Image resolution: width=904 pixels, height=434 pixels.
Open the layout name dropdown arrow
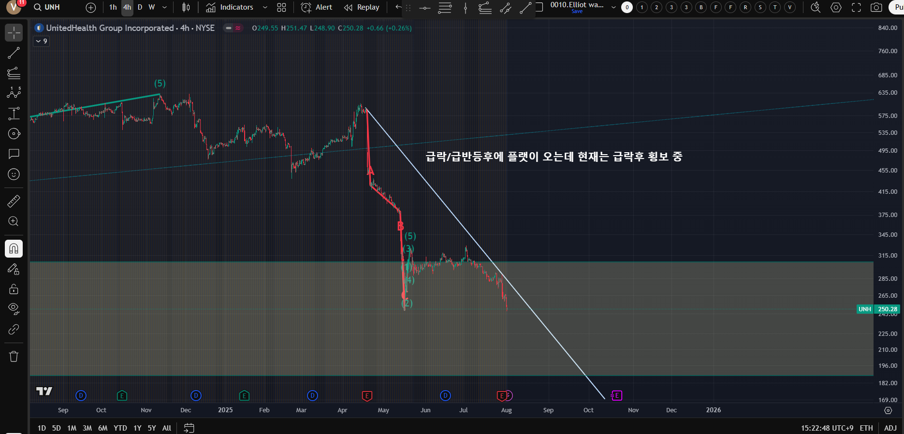coord(613,7)
